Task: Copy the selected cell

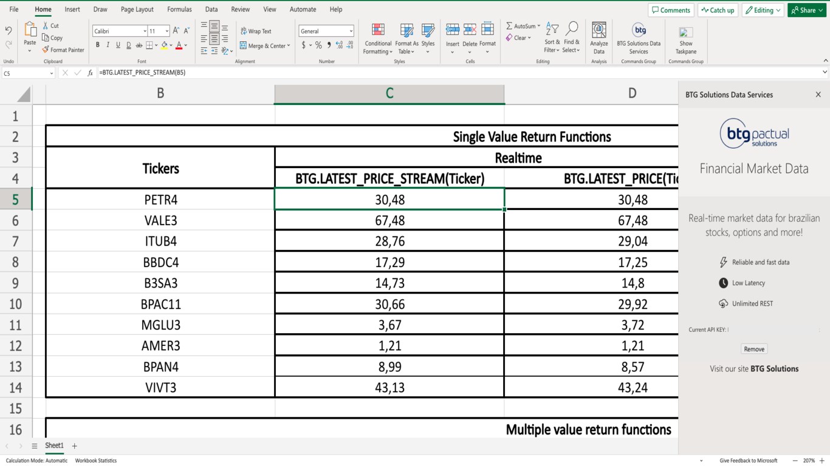Action: pyautogui.click(x=52, y=38)
